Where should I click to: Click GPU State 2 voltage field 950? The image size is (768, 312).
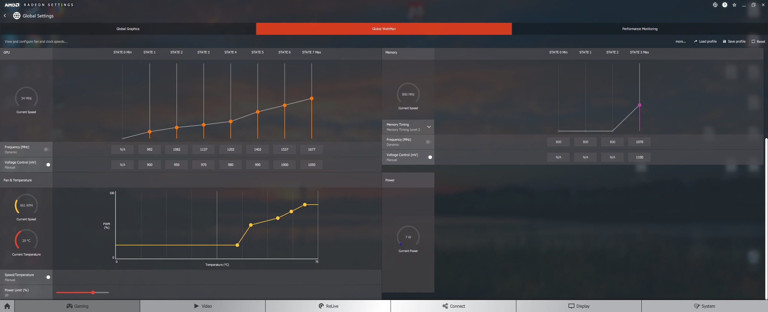click(x=177, y=165)
